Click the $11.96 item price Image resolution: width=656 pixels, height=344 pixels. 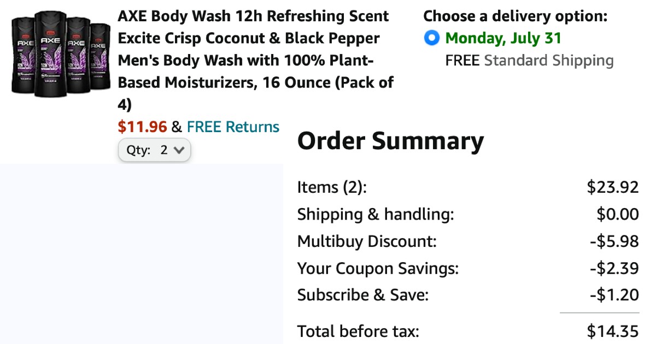[x=142, y=127]
